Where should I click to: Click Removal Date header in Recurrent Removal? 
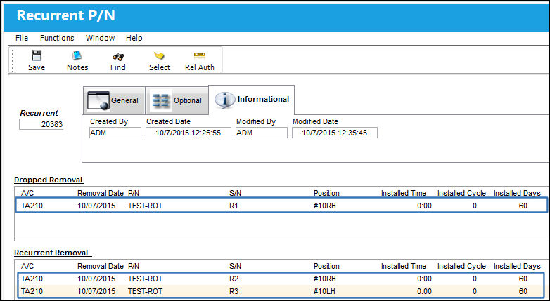(101, 267)
